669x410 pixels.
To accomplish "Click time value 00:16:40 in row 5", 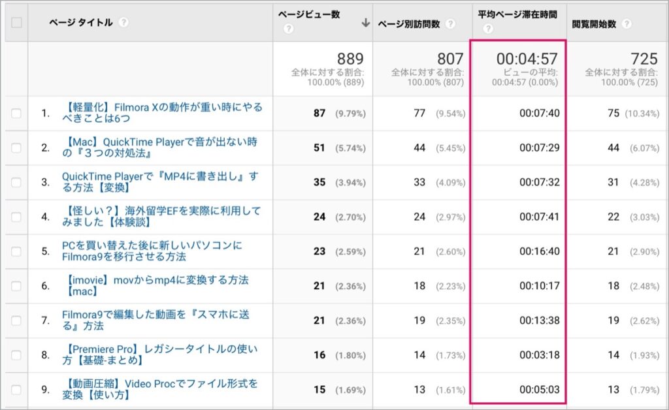I will click(x=539, y=251).
